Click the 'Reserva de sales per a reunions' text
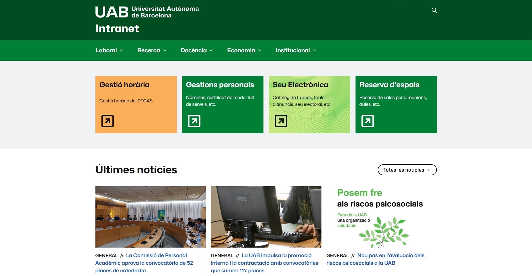 tap(393, 101)
